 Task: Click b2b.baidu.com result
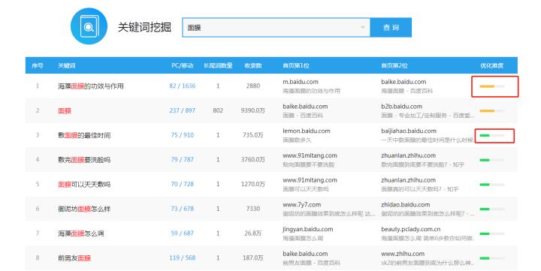(401, 107)
